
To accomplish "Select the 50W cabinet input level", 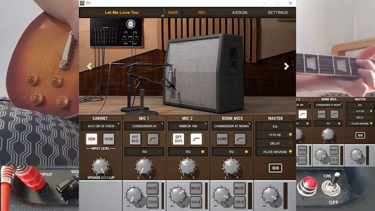I will [x=91, y=139].
